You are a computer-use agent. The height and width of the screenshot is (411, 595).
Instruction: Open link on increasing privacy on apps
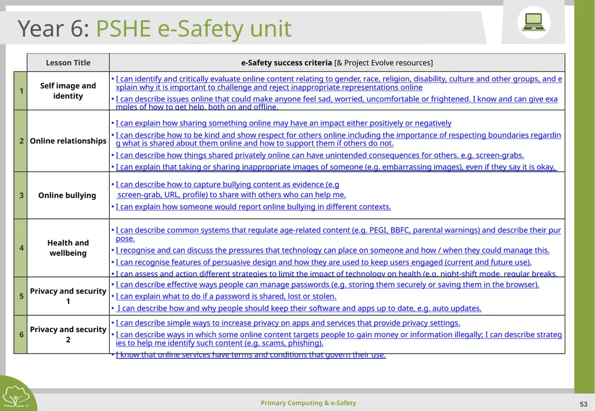288,323
